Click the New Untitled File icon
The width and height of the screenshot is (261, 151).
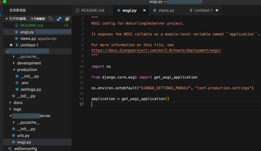[x=51, y=19]
